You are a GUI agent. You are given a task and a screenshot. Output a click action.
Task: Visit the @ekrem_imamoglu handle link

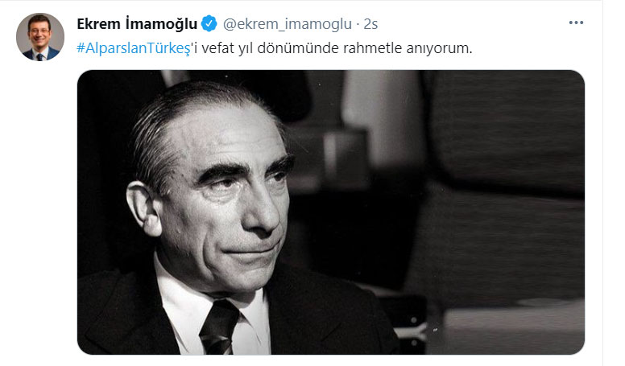point(288,24)
